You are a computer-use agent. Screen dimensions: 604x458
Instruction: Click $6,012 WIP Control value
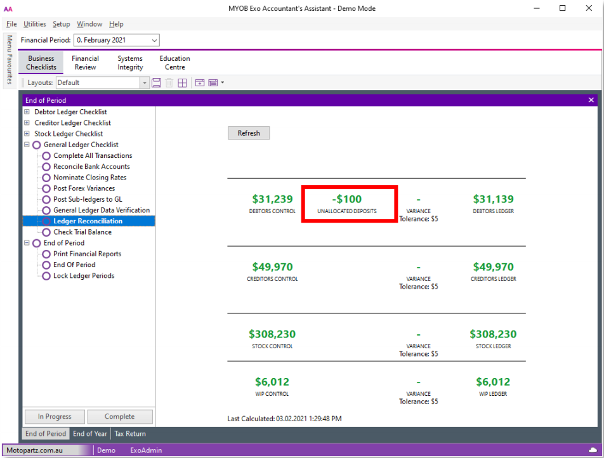click(x=272, y=382)
